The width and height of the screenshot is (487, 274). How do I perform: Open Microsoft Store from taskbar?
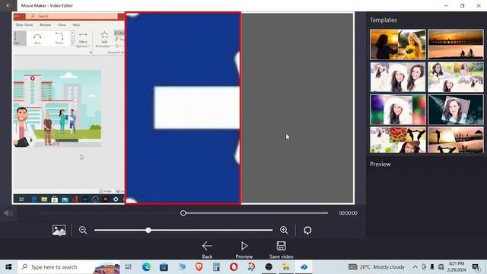[x=164, y=267]
